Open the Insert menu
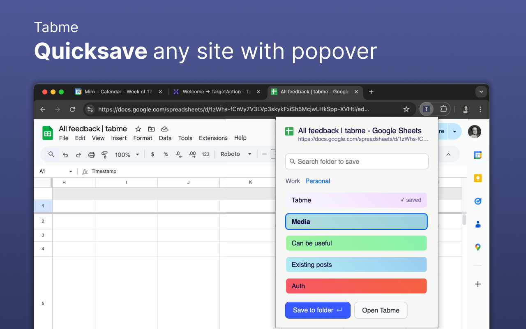Screen dimensions: 526x329 (x=119, y=138)
